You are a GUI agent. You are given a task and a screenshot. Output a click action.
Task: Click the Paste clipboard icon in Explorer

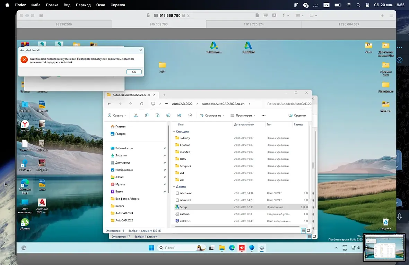(157, 115)
